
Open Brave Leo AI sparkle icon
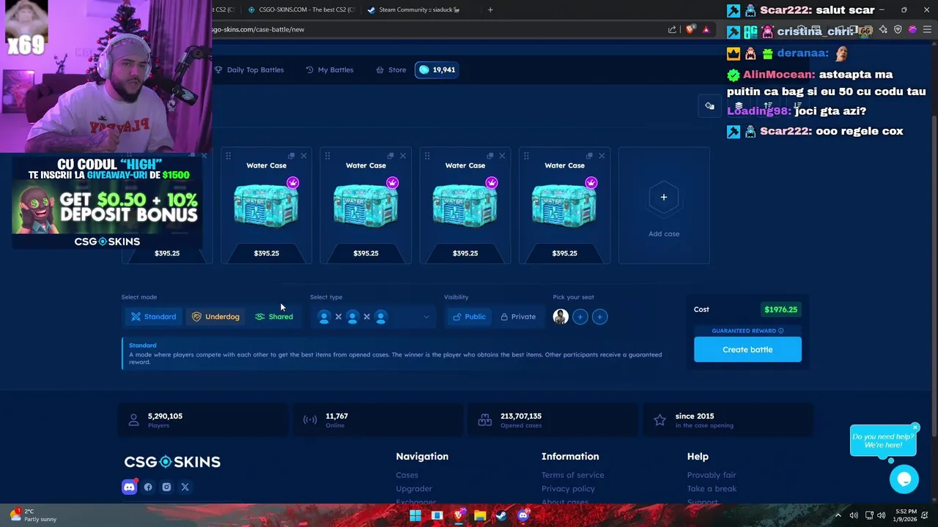click(x=883, y=29)
